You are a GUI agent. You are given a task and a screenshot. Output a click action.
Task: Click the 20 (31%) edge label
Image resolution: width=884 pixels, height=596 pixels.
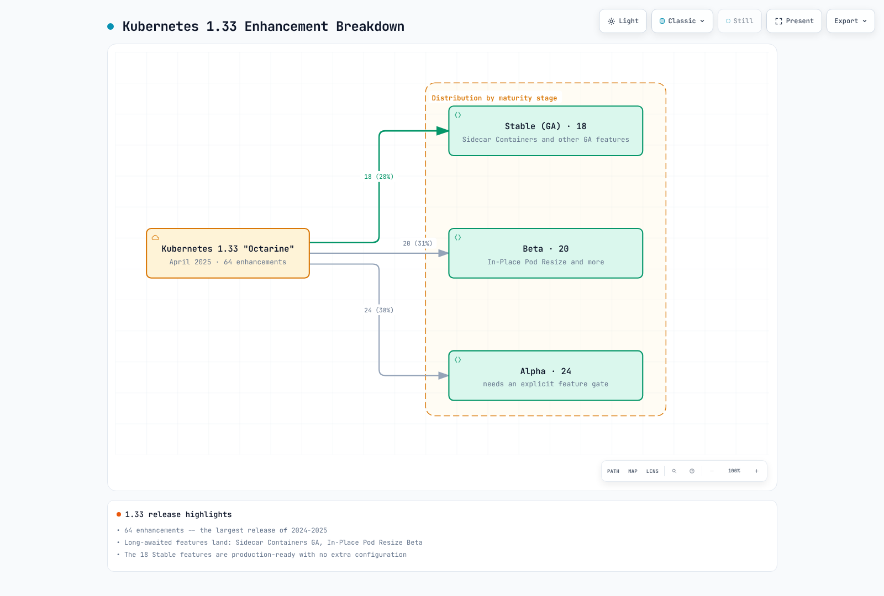click(418, 243)
